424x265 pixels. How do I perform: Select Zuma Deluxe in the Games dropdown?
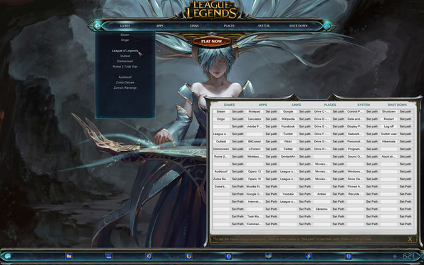point(125,82)
